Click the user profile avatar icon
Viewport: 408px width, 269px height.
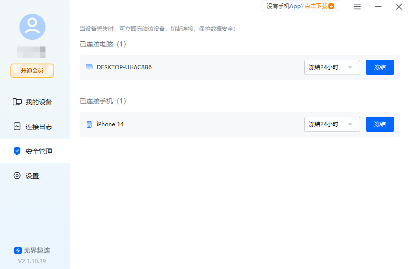click(x=32, y=27)
